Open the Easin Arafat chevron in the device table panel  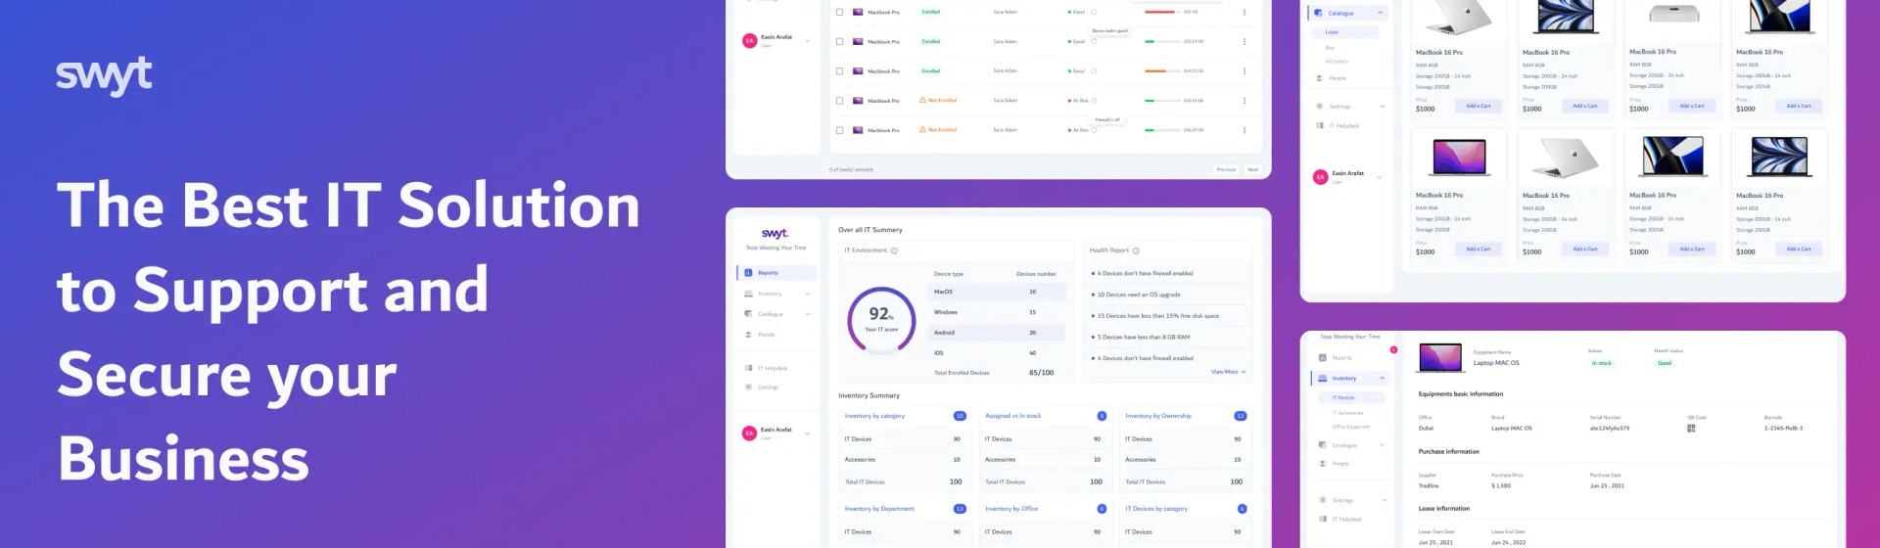(x=808, y=41)
